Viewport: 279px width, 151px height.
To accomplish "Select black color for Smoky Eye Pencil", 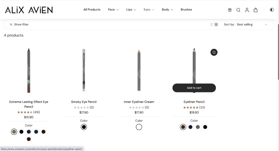I will click(84, 127).
